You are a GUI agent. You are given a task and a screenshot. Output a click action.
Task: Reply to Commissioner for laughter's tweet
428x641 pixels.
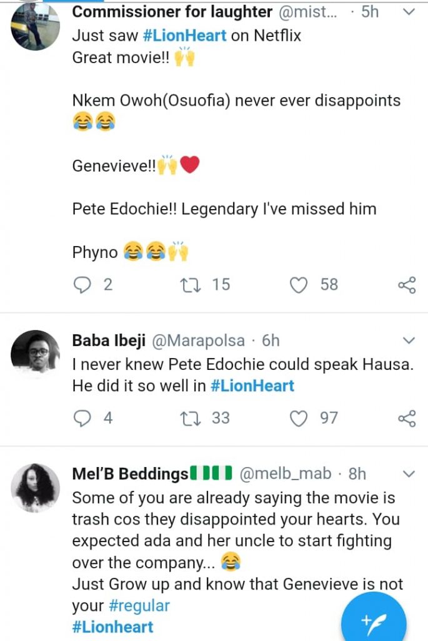[x=82, y=285]
